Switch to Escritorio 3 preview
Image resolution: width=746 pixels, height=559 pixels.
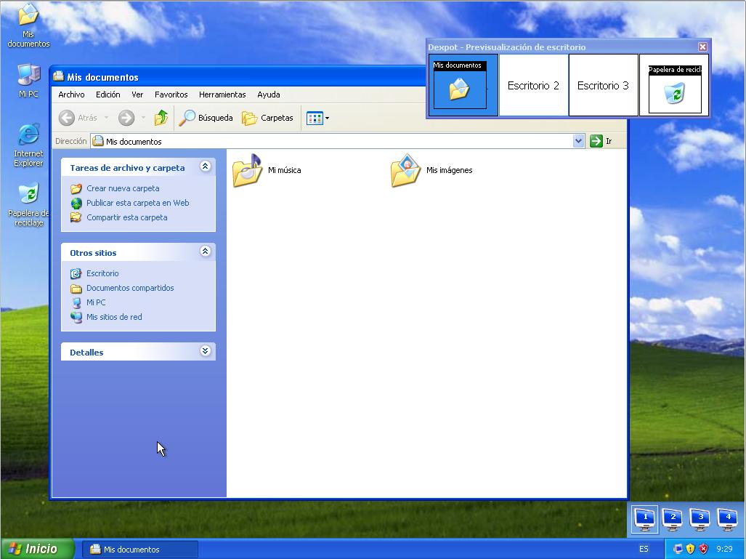[x=604, y=85]
